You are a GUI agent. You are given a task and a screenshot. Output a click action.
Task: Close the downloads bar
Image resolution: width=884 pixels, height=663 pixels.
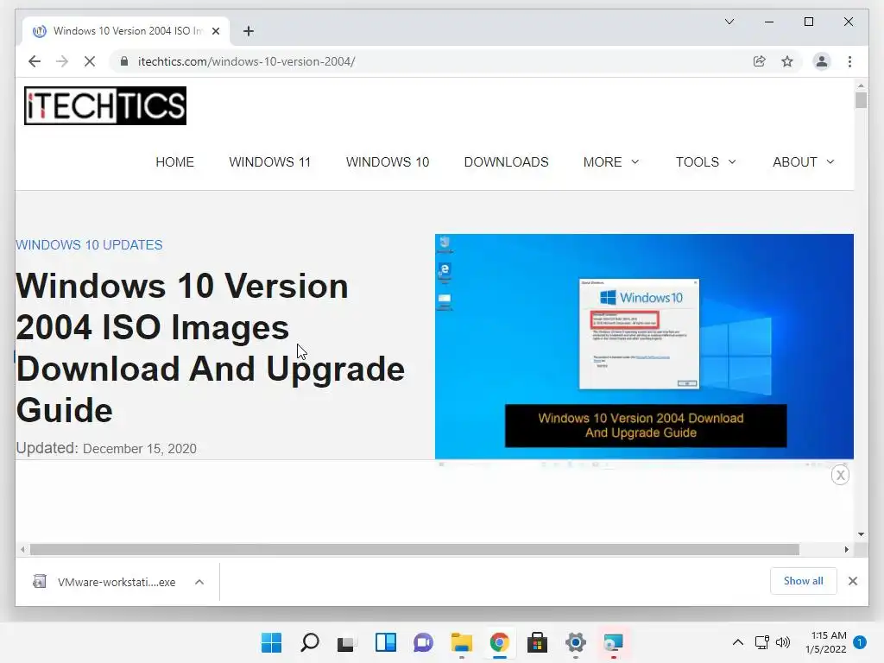852,581
